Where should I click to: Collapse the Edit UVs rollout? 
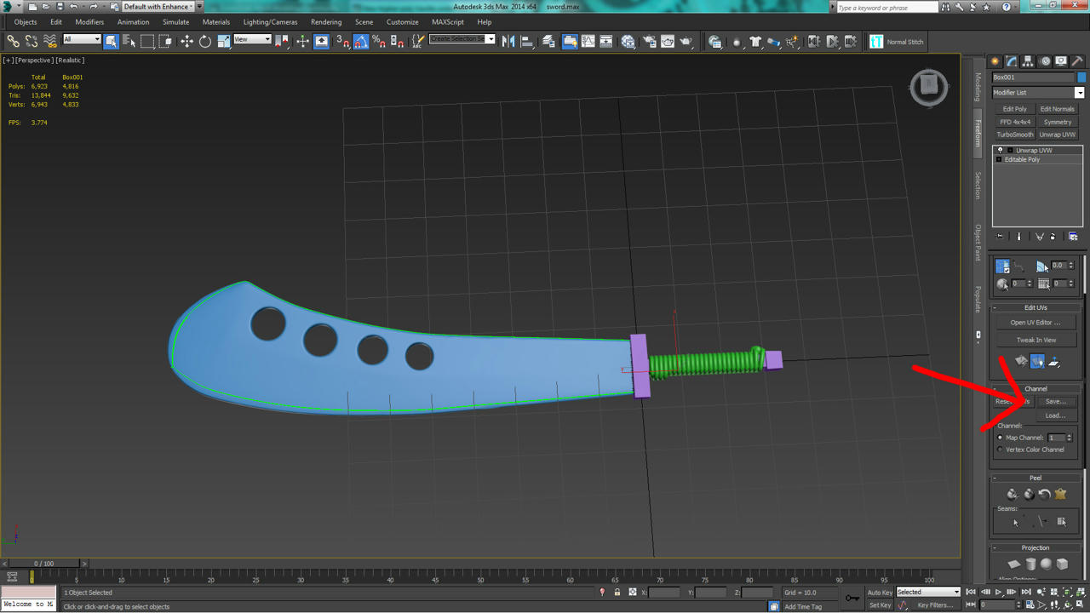1035,307
